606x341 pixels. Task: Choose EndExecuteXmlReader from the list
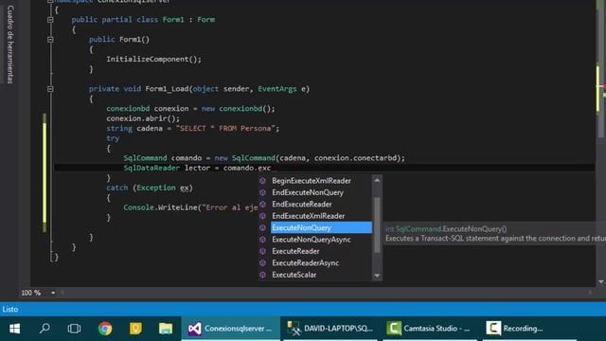tap(308, 216)
